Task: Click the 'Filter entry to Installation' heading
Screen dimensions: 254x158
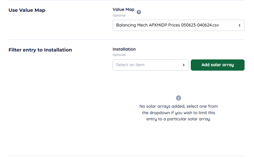Action: 40,50
